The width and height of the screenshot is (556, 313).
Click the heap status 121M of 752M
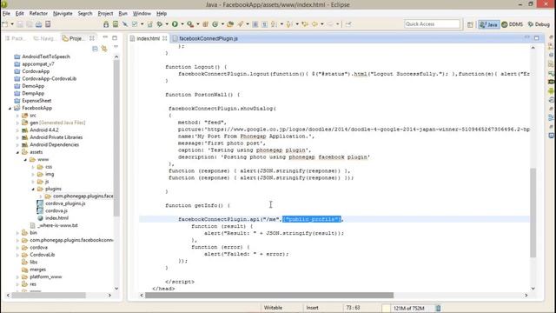(x=408, y=308)
